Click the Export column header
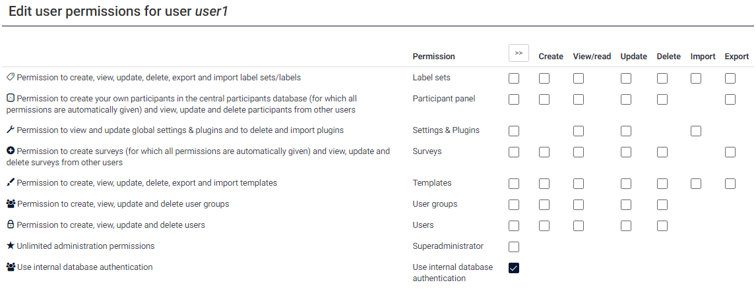Screen dimensions: 756x291 coord(736,57)
